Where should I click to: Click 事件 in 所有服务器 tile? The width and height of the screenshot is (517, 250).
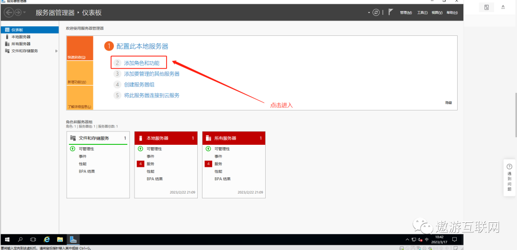(x=218, y=156)
